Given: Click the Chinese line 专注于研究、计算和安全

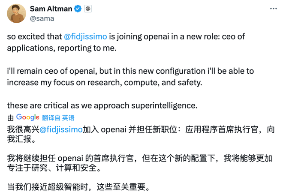Looking at the screenshot, I should coord(54,169).
